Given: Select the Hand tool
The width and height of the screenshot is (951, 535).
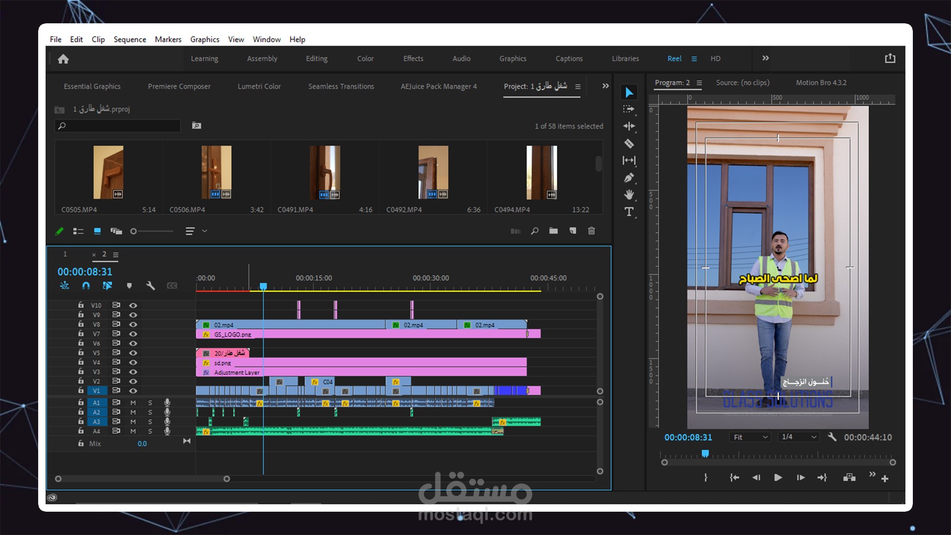Looking at the screenshot, I should pos(629,195).
